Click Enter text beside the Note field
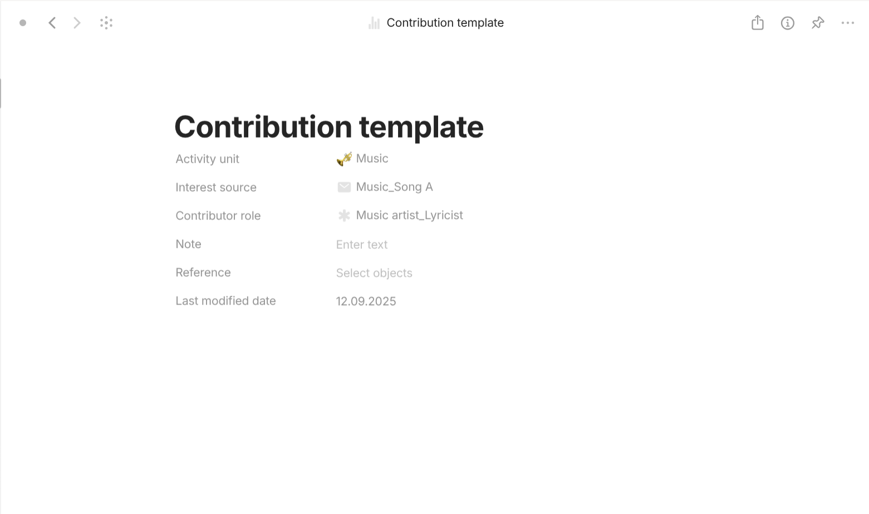Image resolution: width=869 pixels, height=514 pixels. tap(361, 244)
